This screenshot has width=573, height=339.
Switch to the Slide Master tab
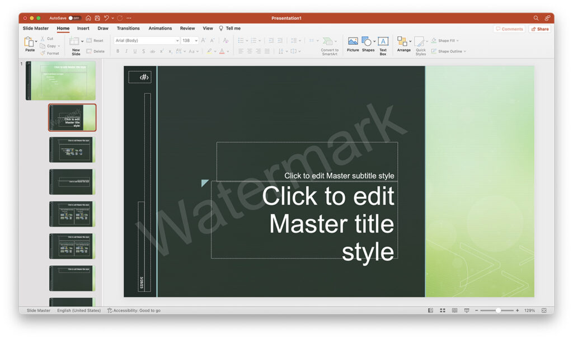click(x=35, y=28)
